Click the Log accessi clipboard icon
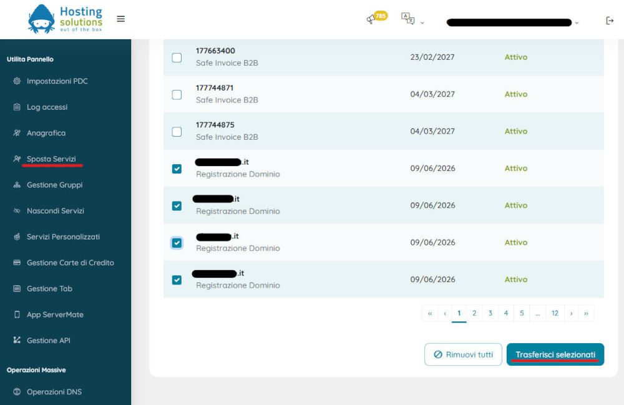This screenshot has width=624, height=405. [x=17, y=107]
